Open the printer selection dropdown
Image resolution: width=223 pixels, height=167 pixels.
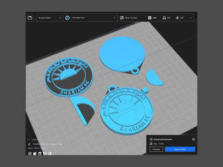pyautogui.click(x=50, y=18)
